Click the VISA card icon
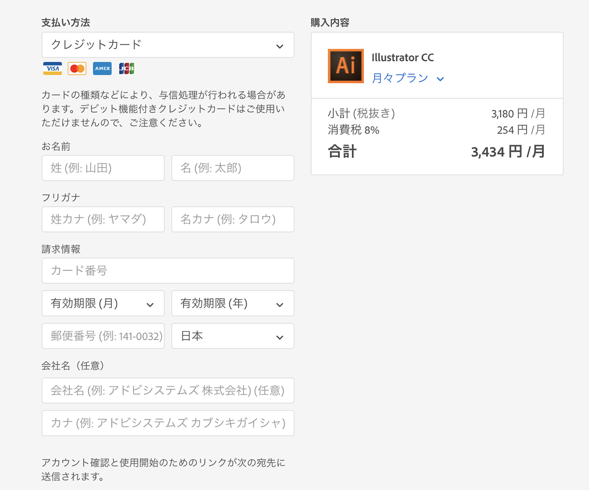589x490 pixels. (x=53, y=69)
